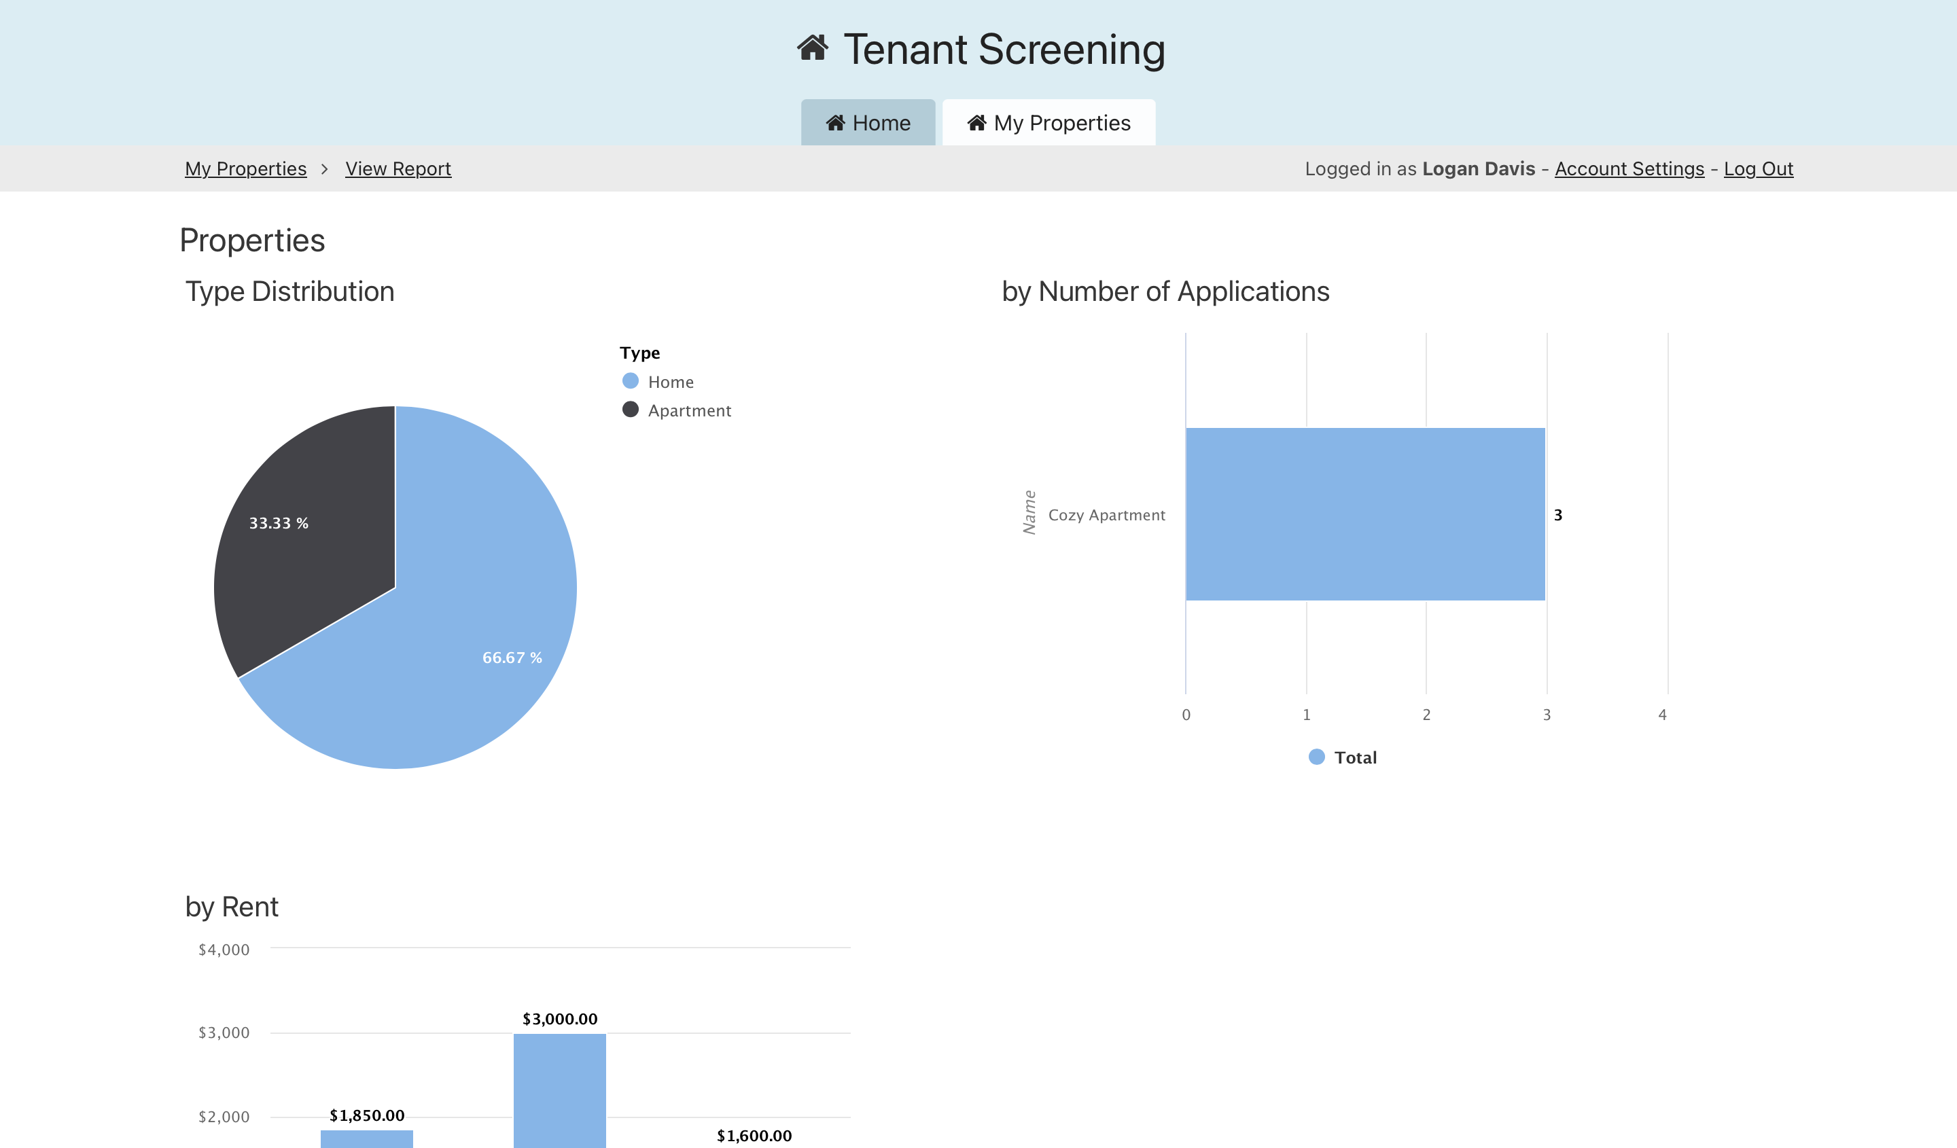
Task: Click the $1,850.00 rent bar
Action: (x=366, y=1138)
